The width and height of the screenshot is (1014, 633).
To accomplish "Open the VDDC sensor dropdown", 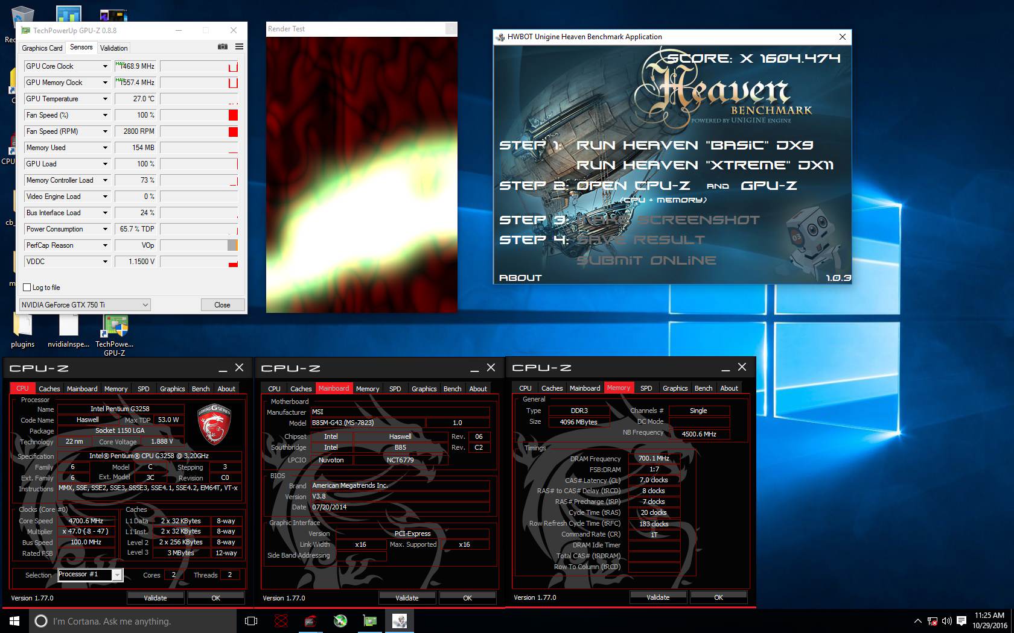I will click(x=105, y=262).
